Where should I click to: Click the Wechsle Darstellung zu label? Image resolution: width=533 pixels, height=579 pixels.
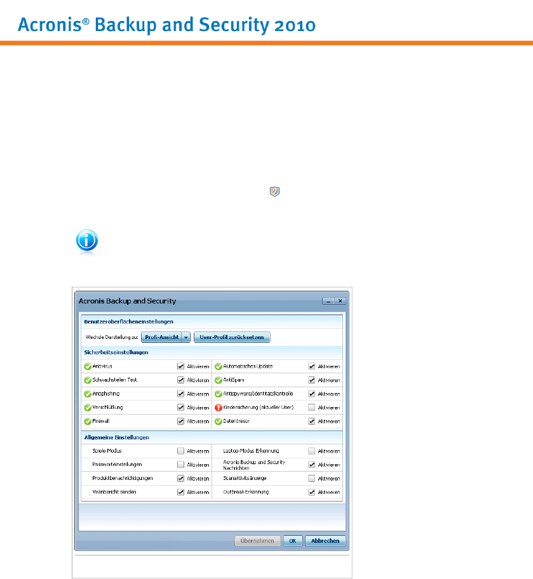pyautogui.click(x=112, y=337)
